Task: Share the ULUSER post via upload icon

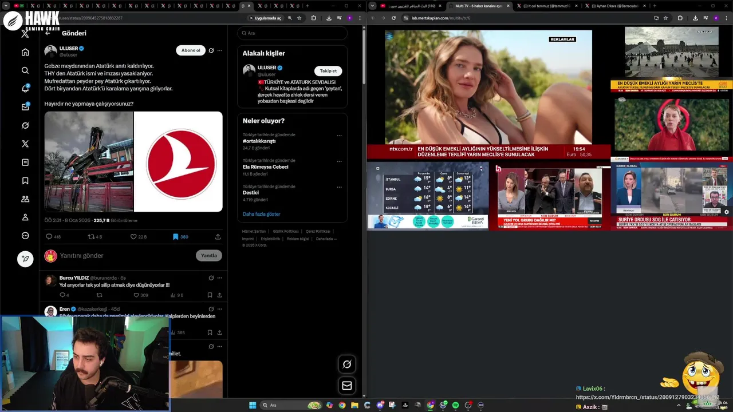Action: tap(218, 236)
